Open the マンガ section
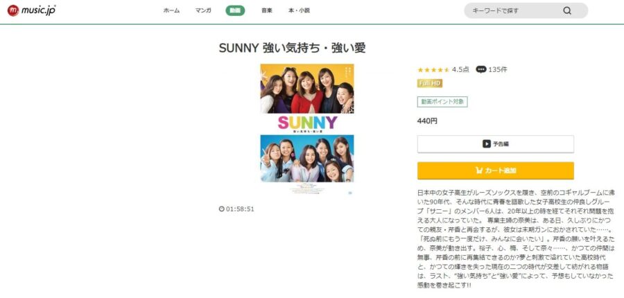Viewport: 624px width, 298px height. tap(203, 11)
